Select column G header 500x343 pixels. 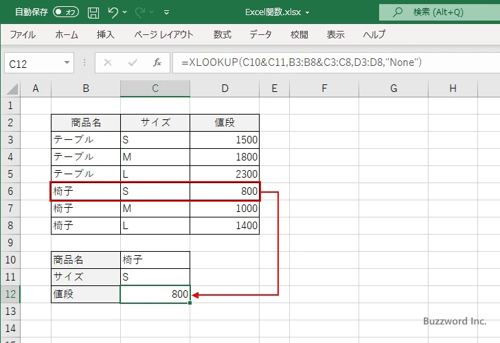point(394,88)
